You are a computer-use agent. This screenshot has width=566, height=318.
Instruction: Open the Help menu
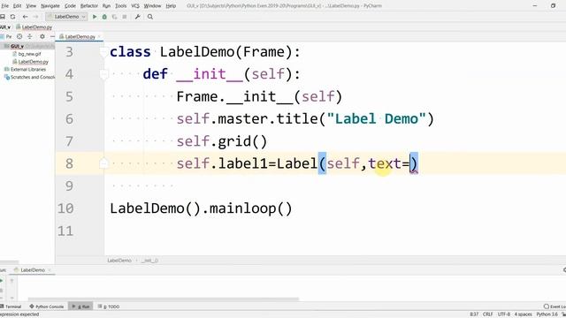pyautogui.click(x=171, y=6)
